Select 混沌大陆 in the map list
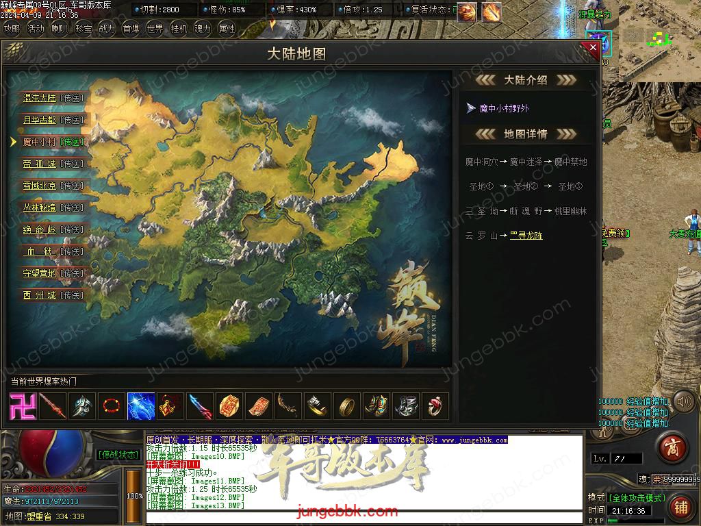 tap(39, 98)
